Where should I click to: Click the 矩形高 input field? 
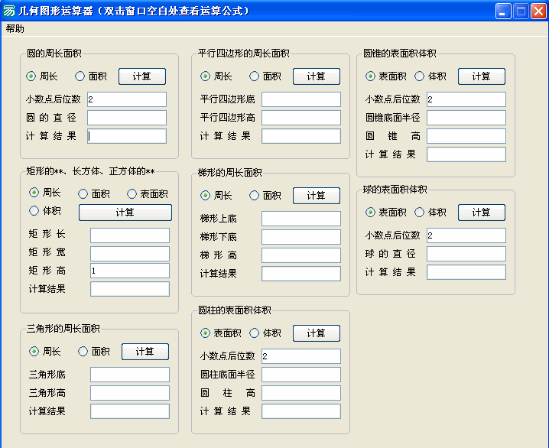pyautogui.click(x=130, y=271)
